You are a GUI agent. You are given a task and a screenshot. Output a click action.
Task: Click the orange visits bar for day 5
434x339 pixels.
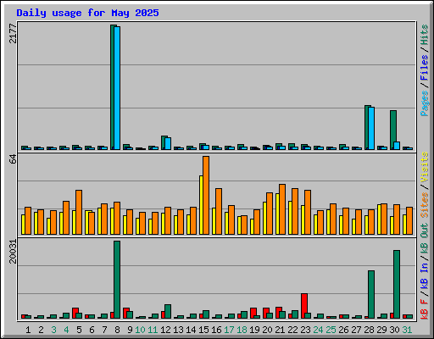pyautogui.click(x=79, y=212)
